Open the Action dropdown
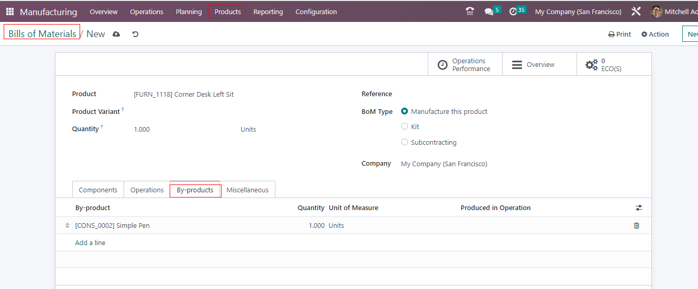Viewport: 698px width, 289px height. point(655,34)
